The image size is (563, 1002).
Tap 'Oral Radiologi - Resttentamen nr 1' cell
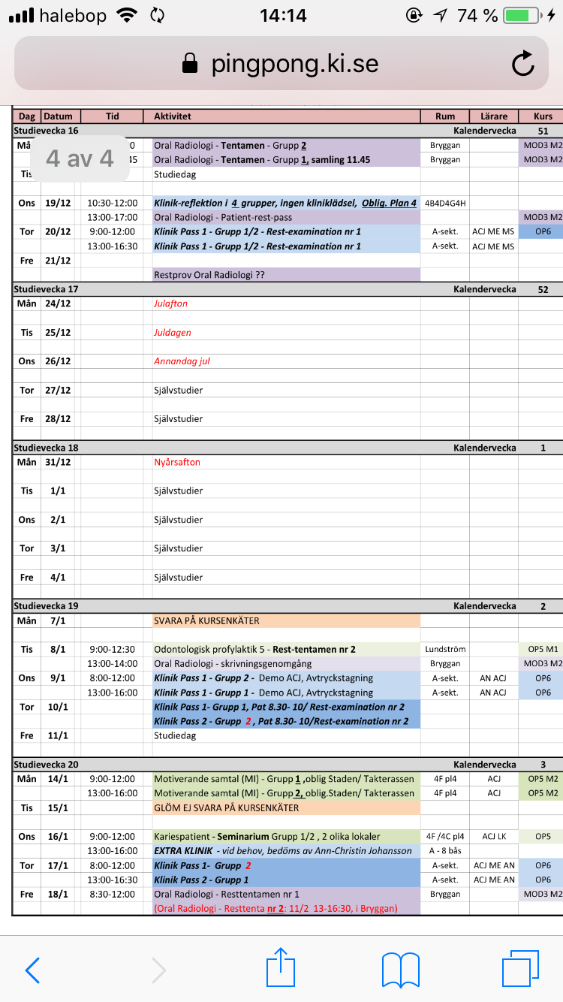pyautogui.click(x=285, y=894)
